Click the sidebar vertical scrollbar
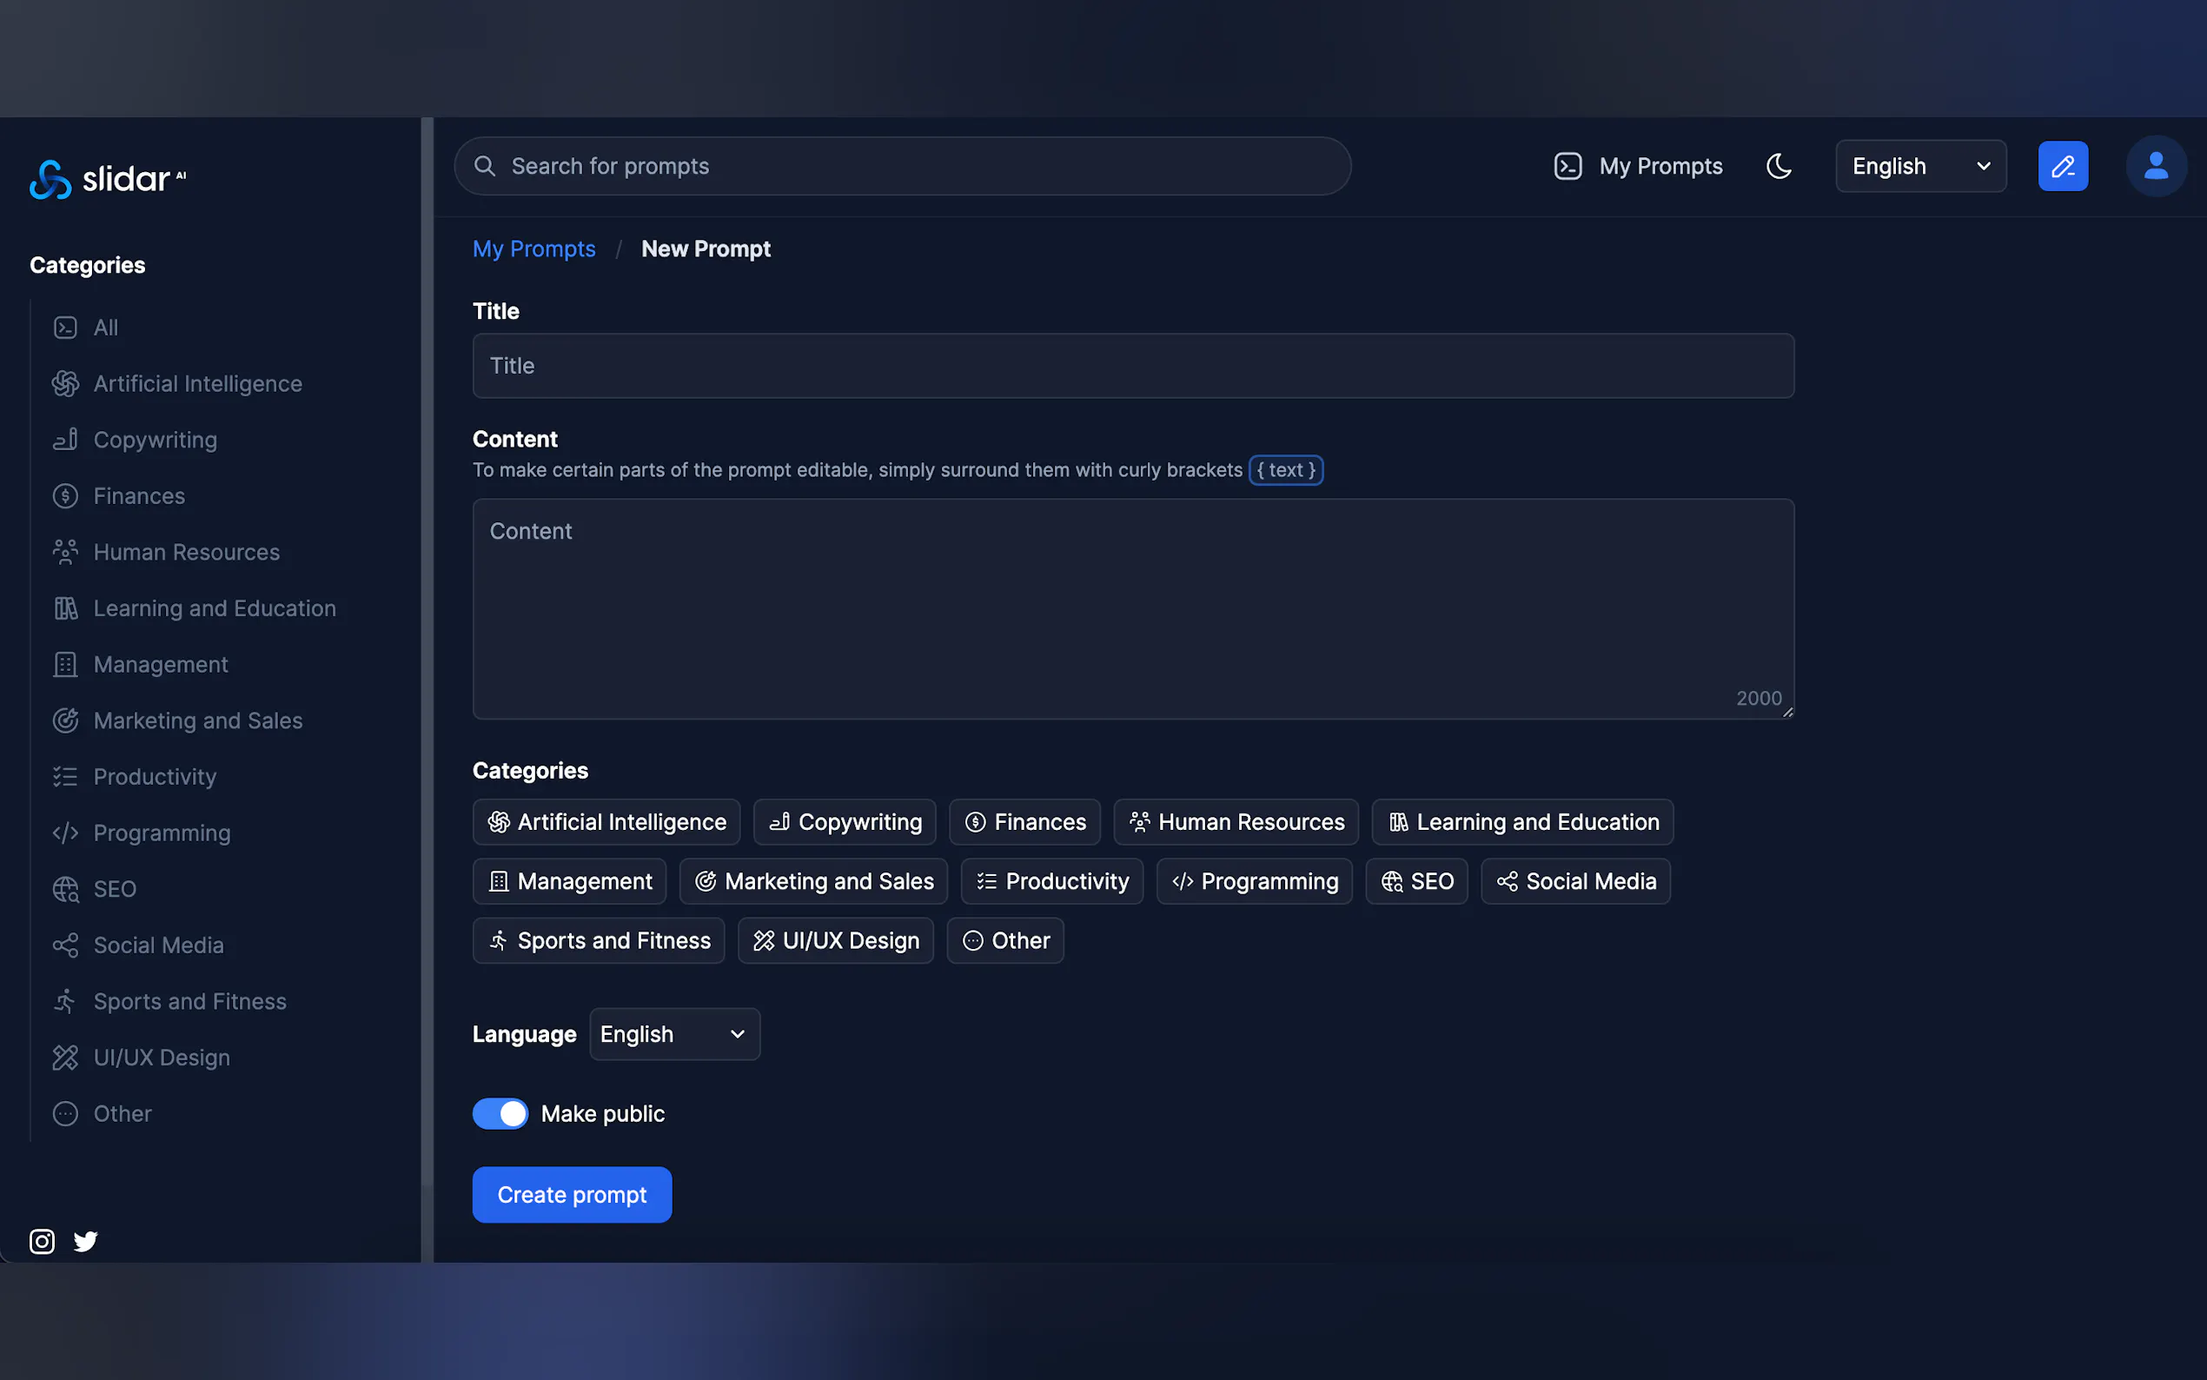Viewport: 2207px width, 1380px height. pos(426,639)
